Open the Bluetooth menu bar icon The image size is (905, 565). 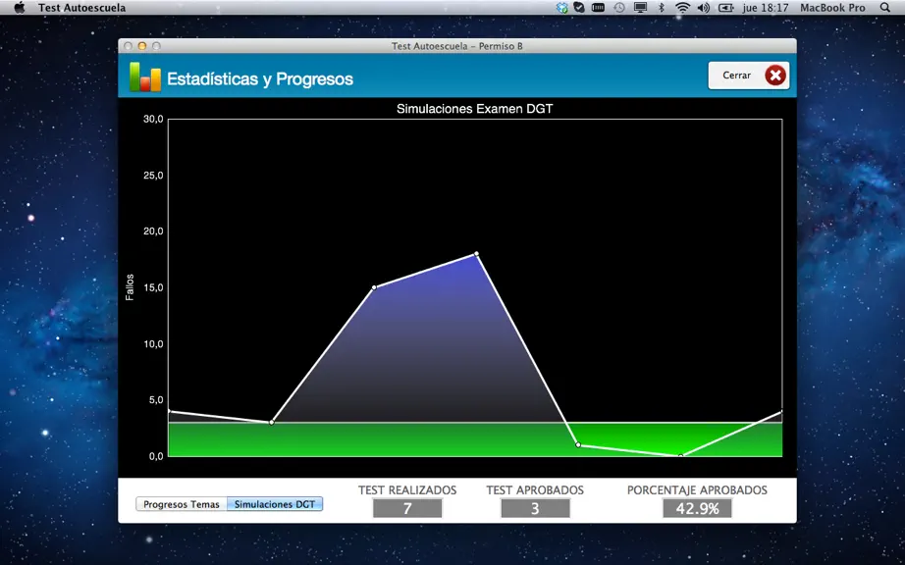(662, 8)
